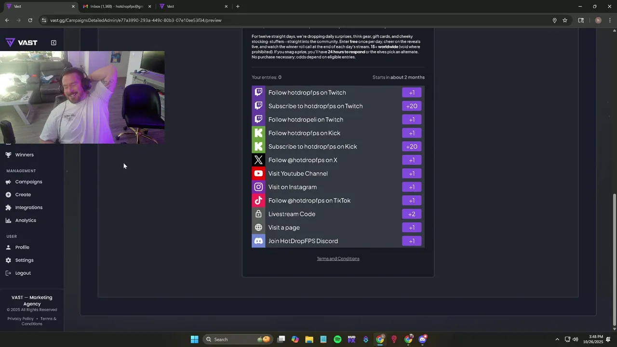Screen dimensions: 617x347
Task: Click the VAST logo in the sidebar
Action: (x=21, y=43)
